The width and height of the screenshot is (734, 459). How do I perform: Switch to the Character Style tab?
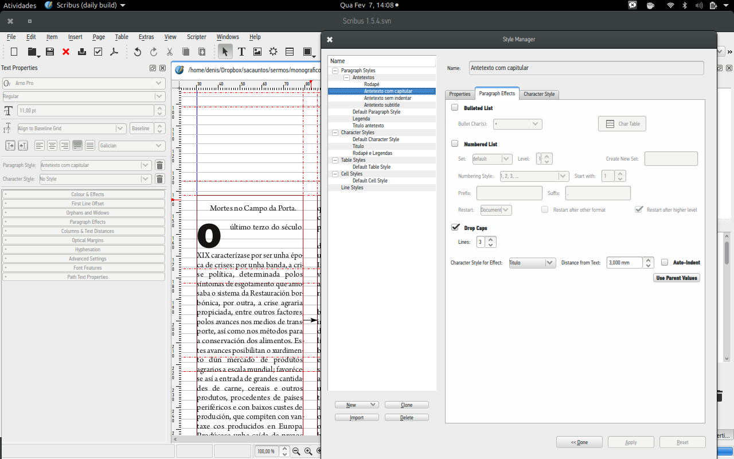[538, 94]
